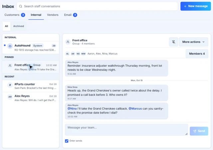This screenshot has height=150, width=213.
Task: Select the All filter tab
Action: (6, 26)
